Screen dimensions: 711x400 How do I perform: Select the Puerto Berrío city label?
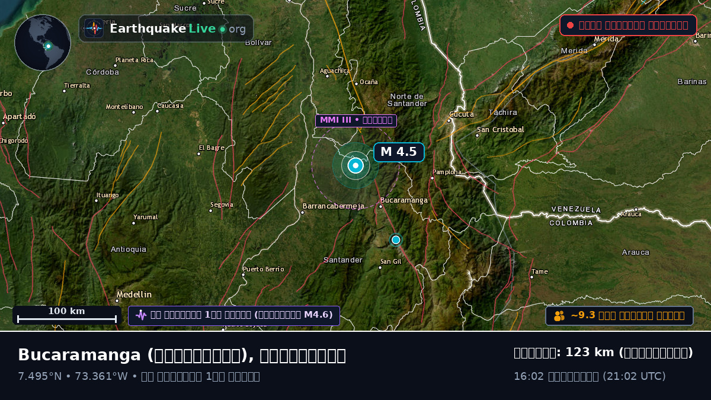tap(264, 269)
